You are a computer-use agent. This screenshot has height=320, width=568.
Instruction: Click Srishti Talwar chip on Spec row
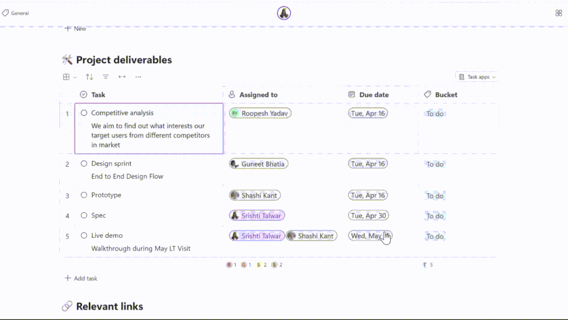click(257, 216)
